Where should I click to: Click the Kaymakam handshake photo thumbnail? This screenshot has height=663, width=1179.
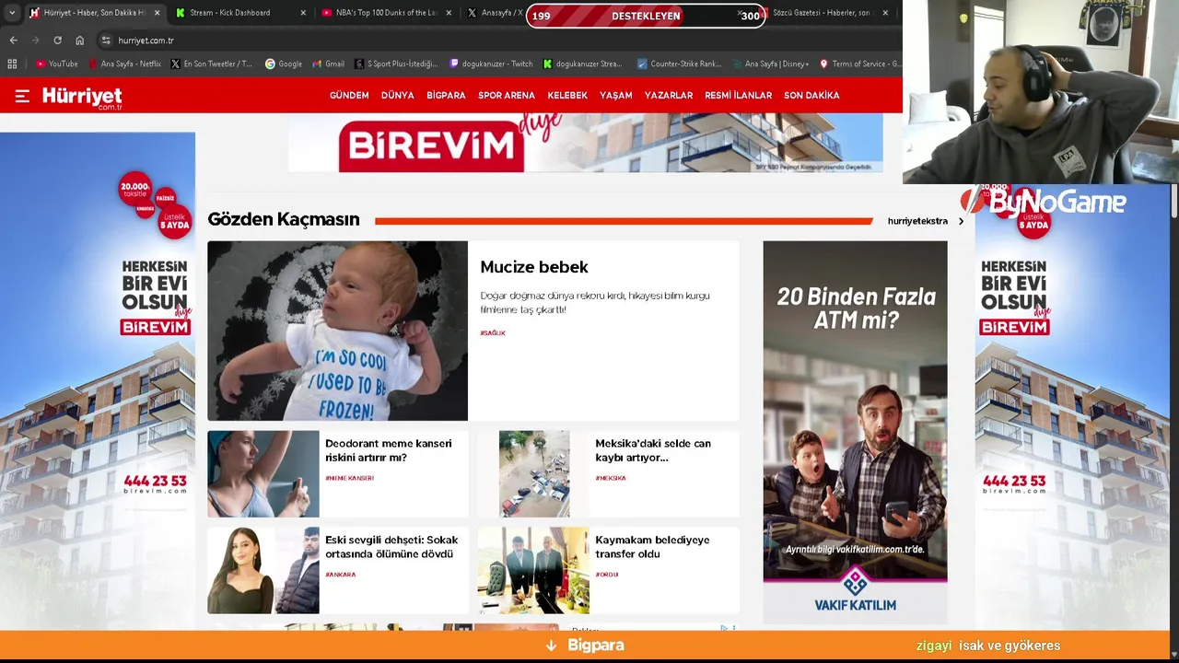[x=533, y=571]
